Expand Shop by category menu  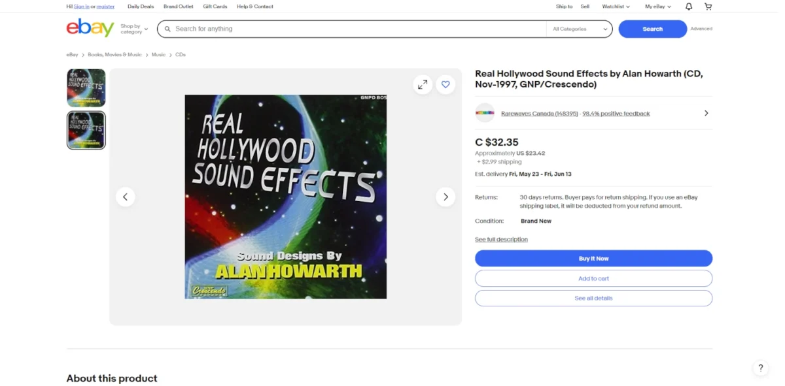coord(134,29)
